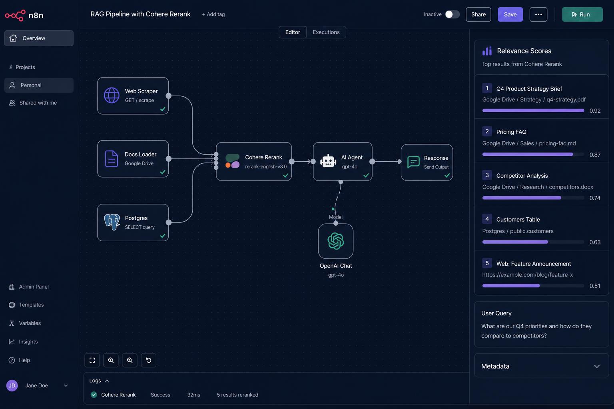The width and height of the screenshot is (614, 409).
Task: Open the Insights chart icon
Action: click(12, 341)
